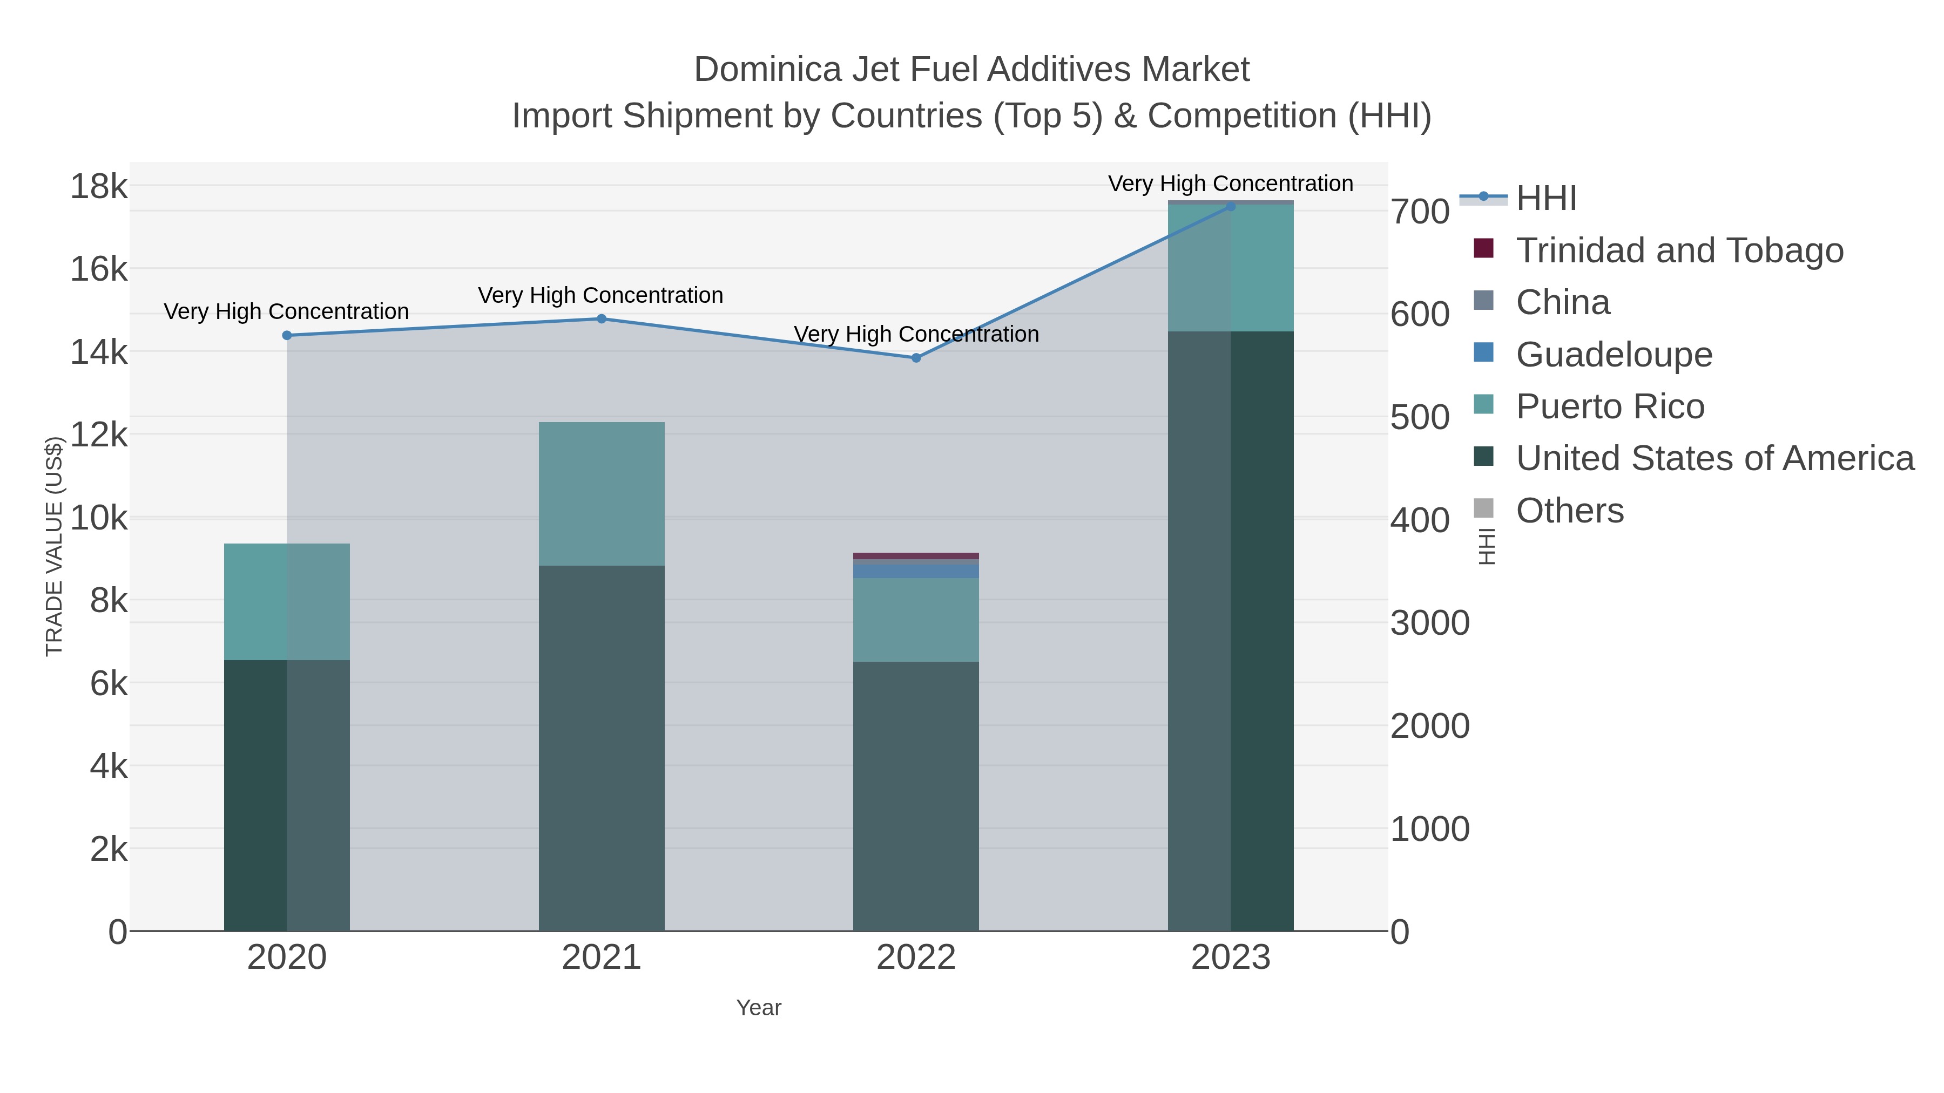Click the Puerto Rico teal legend swatch
The width and height of the screenshot is (1944, 1093).
pos(1484,404)
